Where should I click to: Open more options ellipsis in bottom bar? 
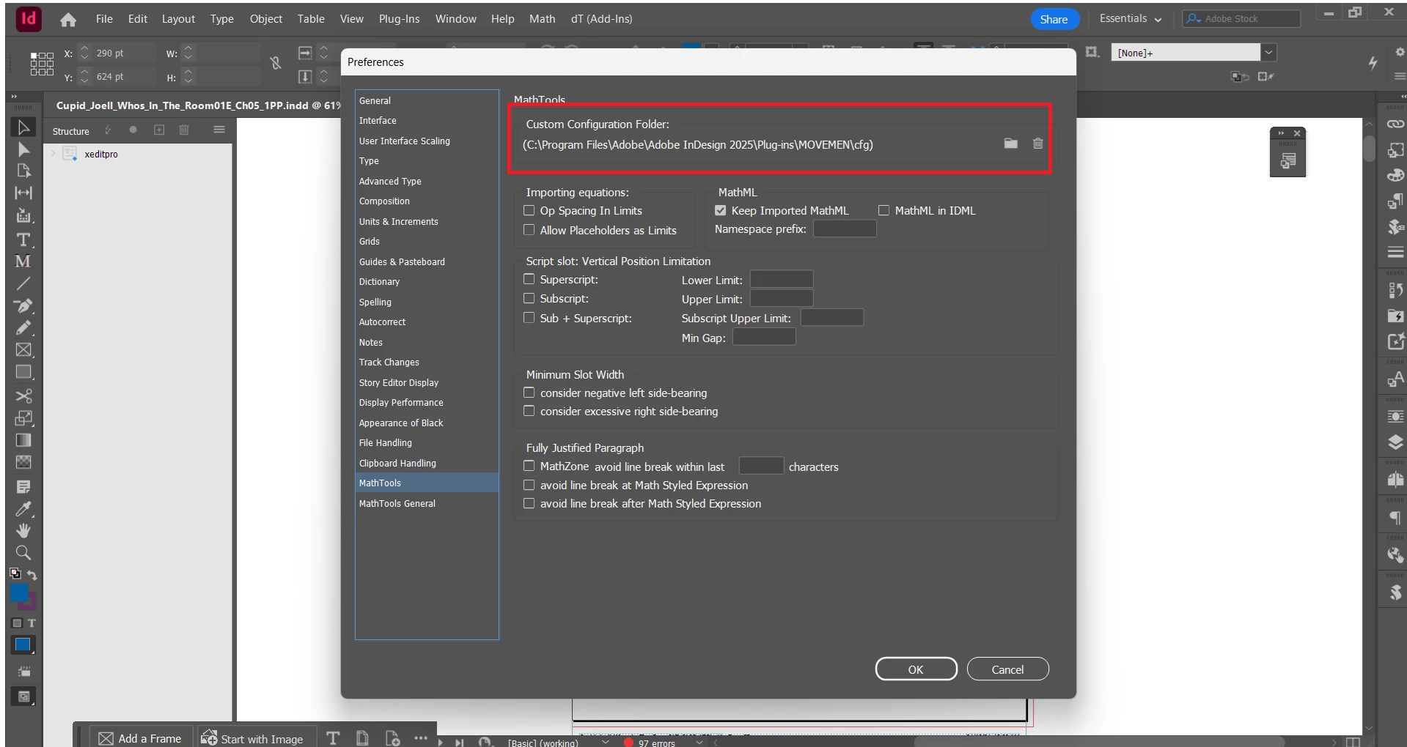421,737
